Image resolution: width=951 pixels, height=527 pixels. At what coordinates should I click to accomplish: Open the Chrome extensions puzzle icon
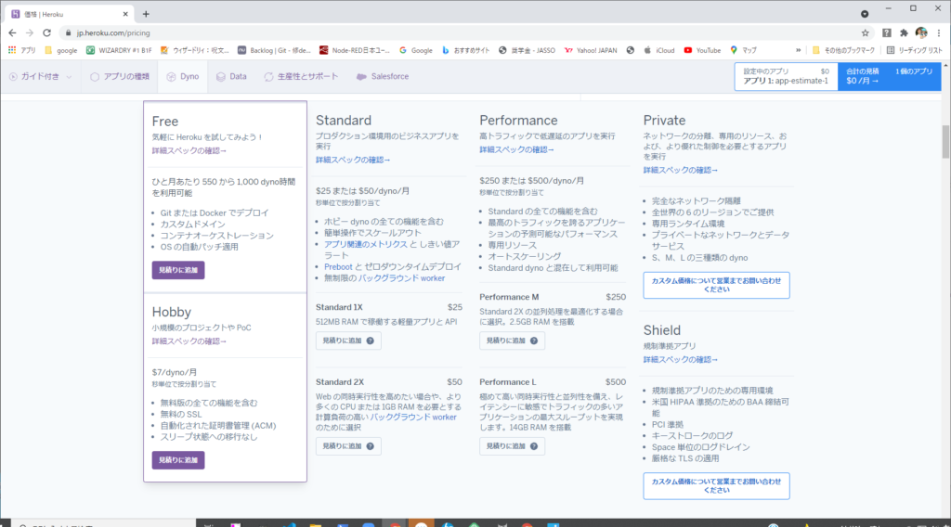pyautogui.click(x=904, y=32)
